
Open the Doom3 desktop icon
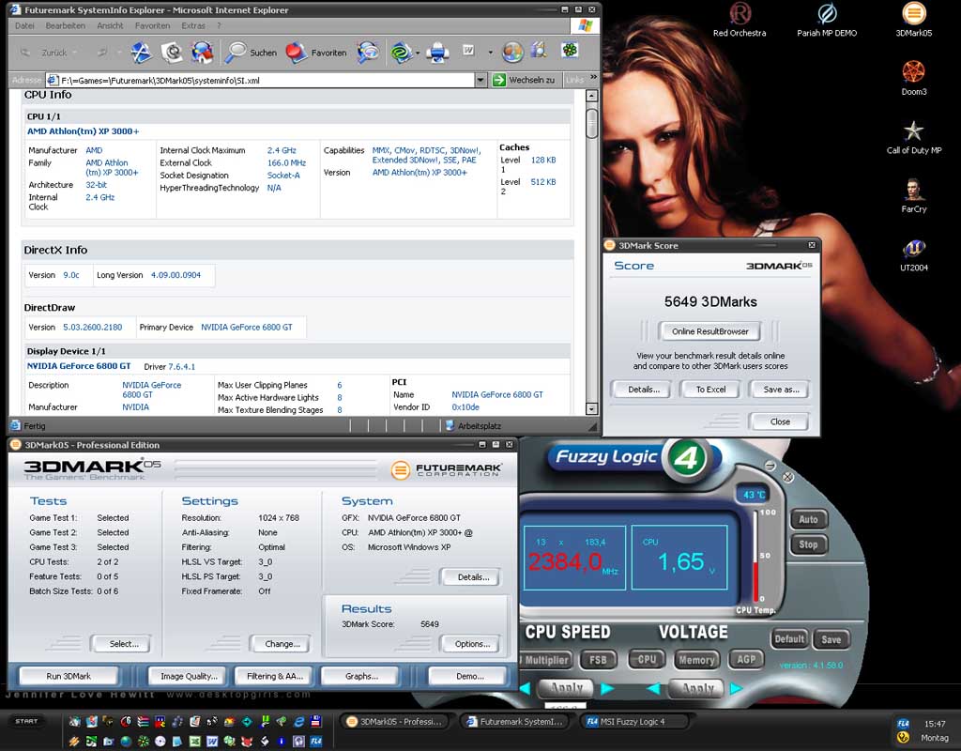pyautogui.click(x=913, y=78)
